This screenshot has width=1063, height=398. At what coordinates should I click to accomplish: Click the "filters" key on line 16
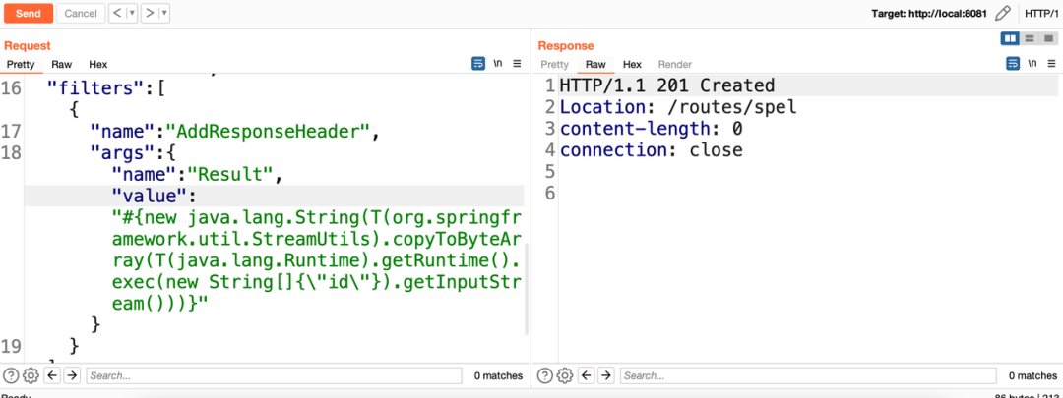point(96,88)
